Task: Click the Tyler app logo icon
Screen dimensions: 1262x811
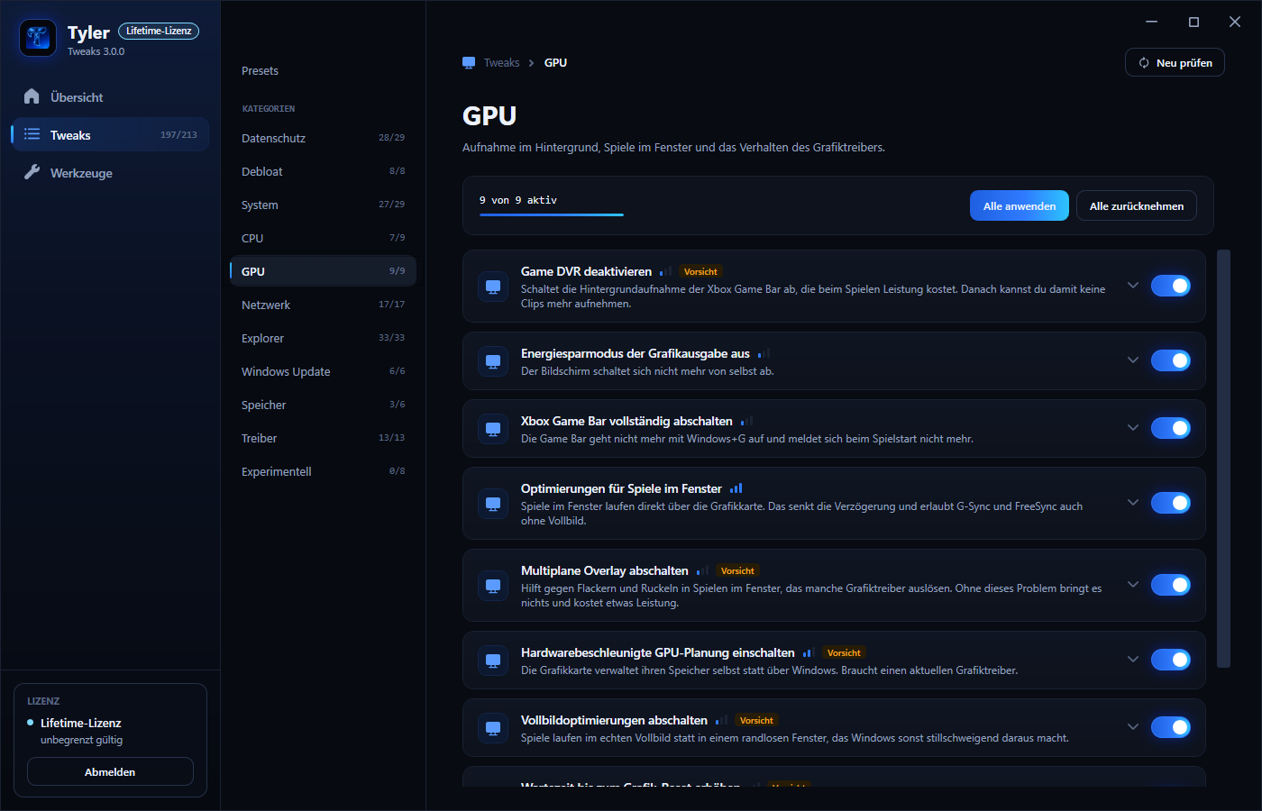Action: [38, 38]
